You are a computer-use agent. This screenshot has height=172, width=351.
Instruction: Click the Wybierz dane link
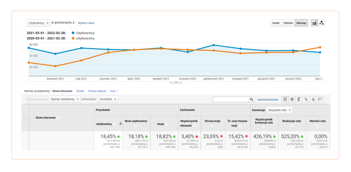coord(86,23)
